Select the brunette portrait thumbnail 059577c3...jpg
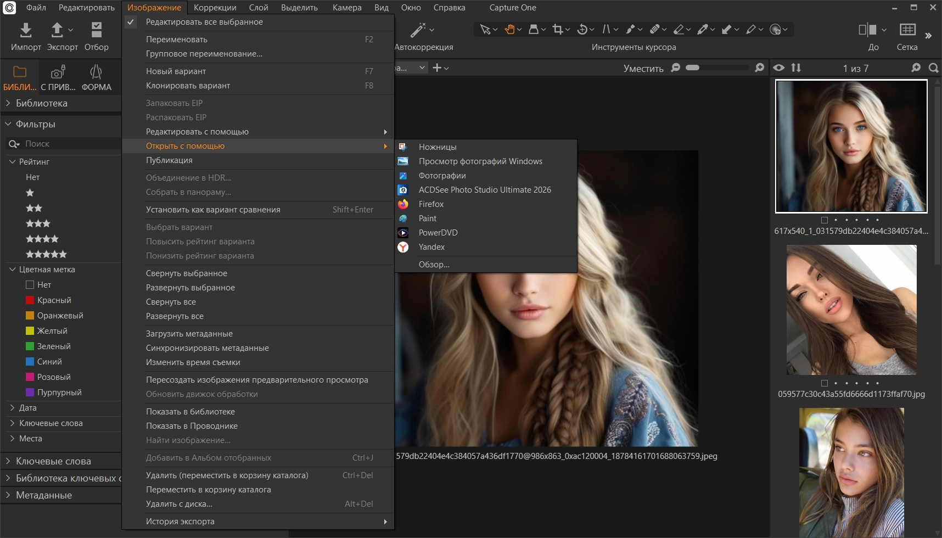Image resolution: width=942 pixels, height=538 pixels. click(851, 310)
